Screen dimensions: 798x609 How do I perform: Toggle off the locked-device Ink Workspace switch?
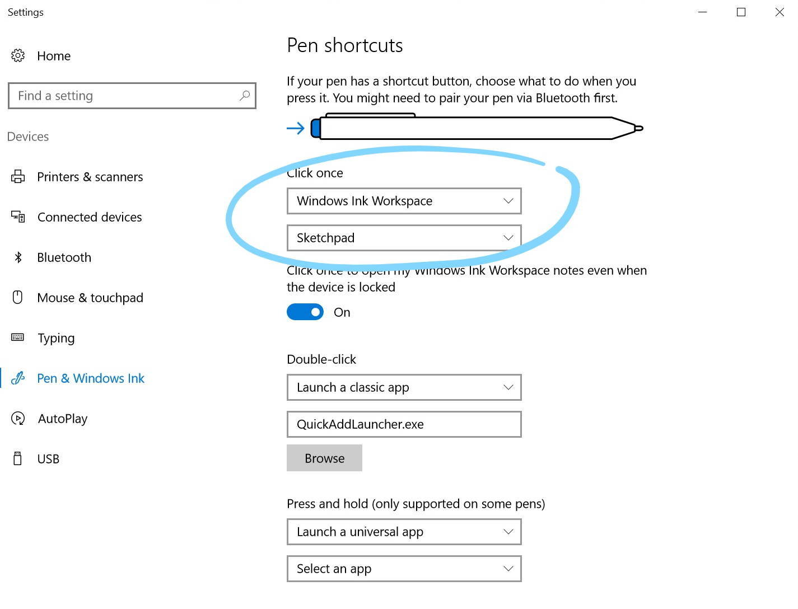point(305,312)
